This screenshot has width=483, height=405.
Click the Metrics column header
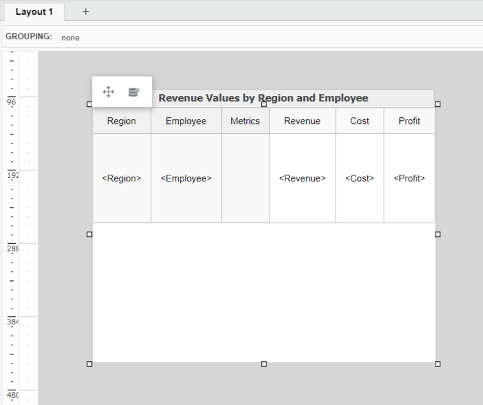coord(245,121)
